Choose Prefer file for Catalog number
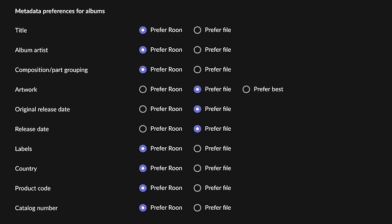Image resolution: width=392 pixels, height=224 pixels. pyautogui.click(x=197, y=208)
